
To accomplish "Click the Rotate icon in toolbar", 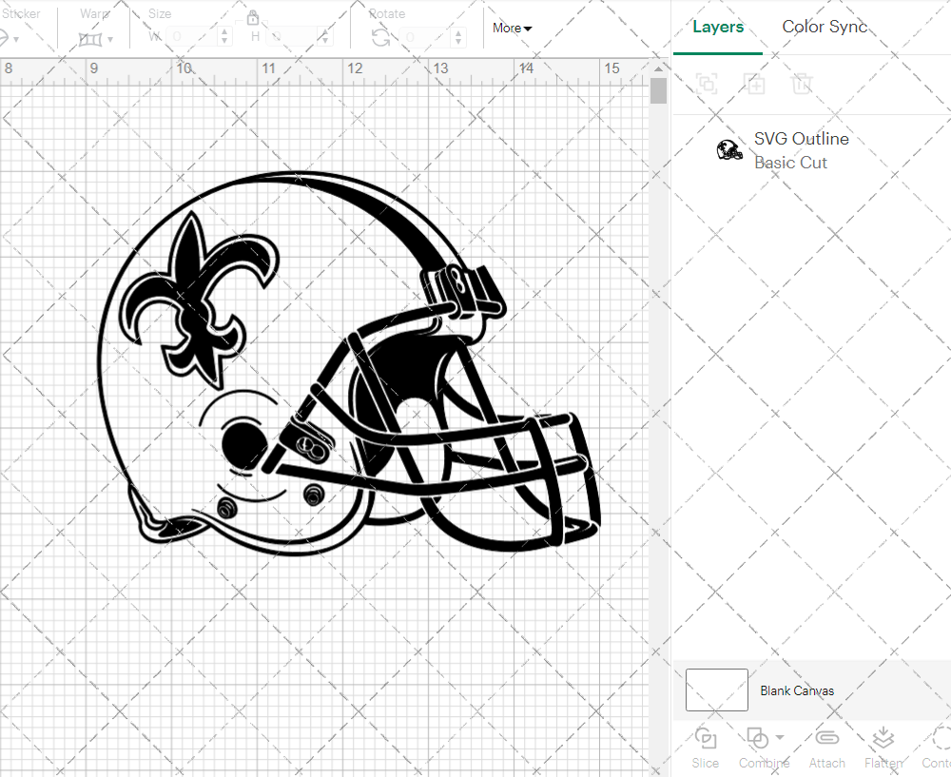I will (x=380, y=37).
